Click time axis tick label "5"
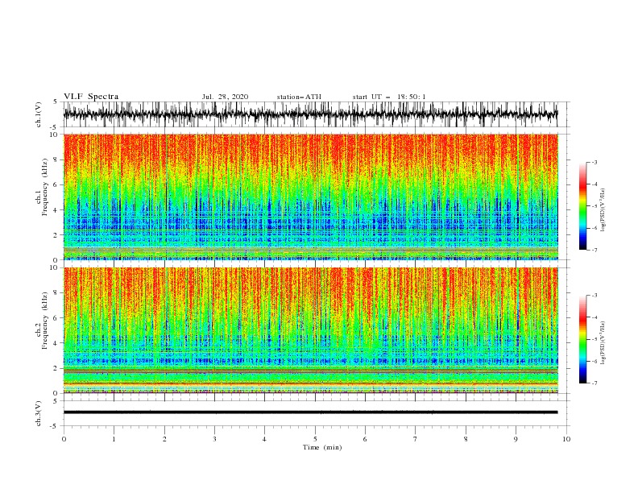Viewport: 638px width, 493px height. tap(315, 439)
